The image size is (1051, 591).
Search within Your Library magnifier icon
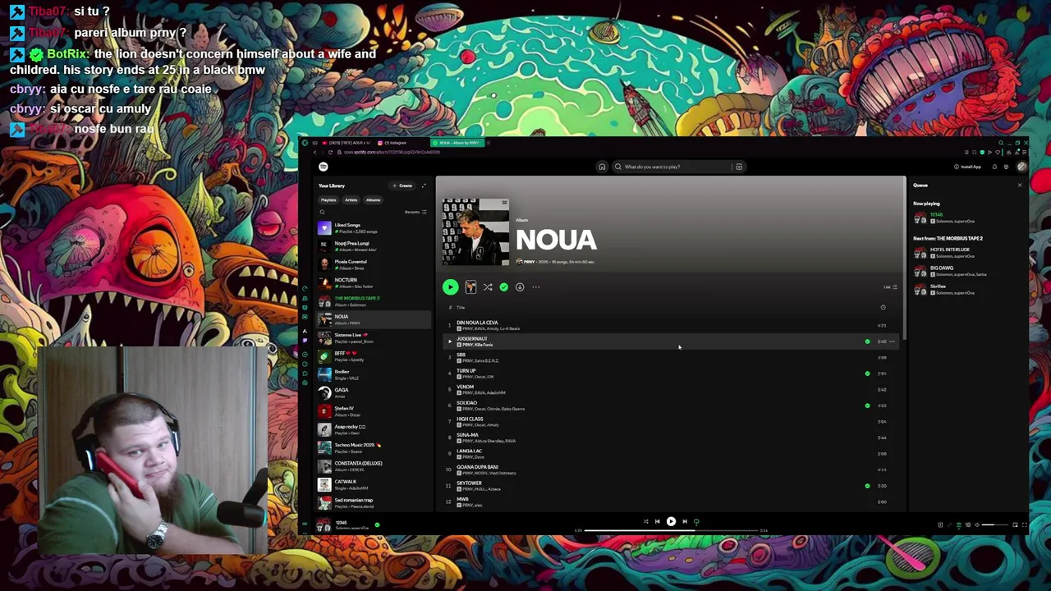point(322,212)
